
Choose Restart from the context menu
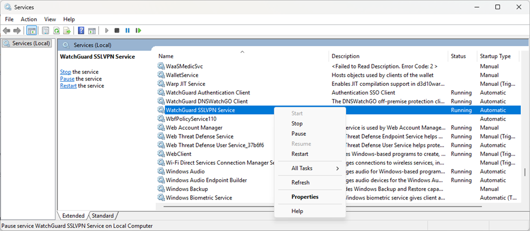[300, 154]
